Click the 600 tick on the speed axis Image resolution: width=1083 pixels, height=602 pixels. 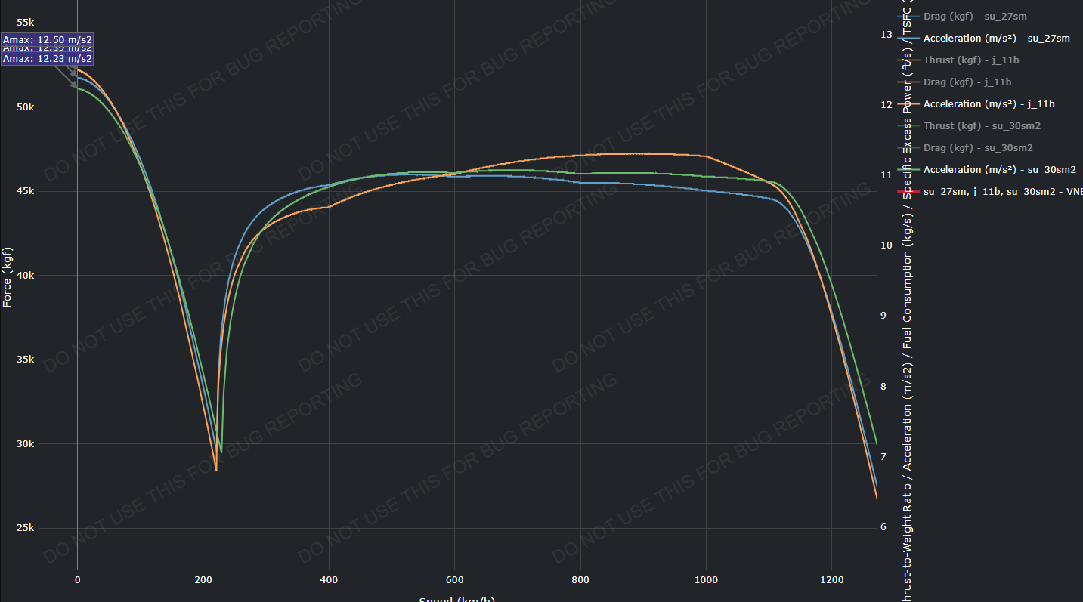click(454, 579)
